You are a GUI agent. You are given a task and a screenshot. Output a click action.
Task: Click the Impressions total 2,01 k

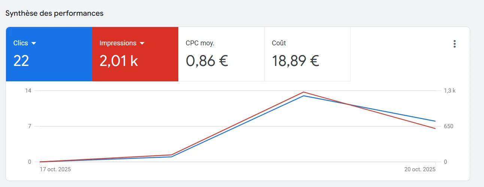pos(119,61)
